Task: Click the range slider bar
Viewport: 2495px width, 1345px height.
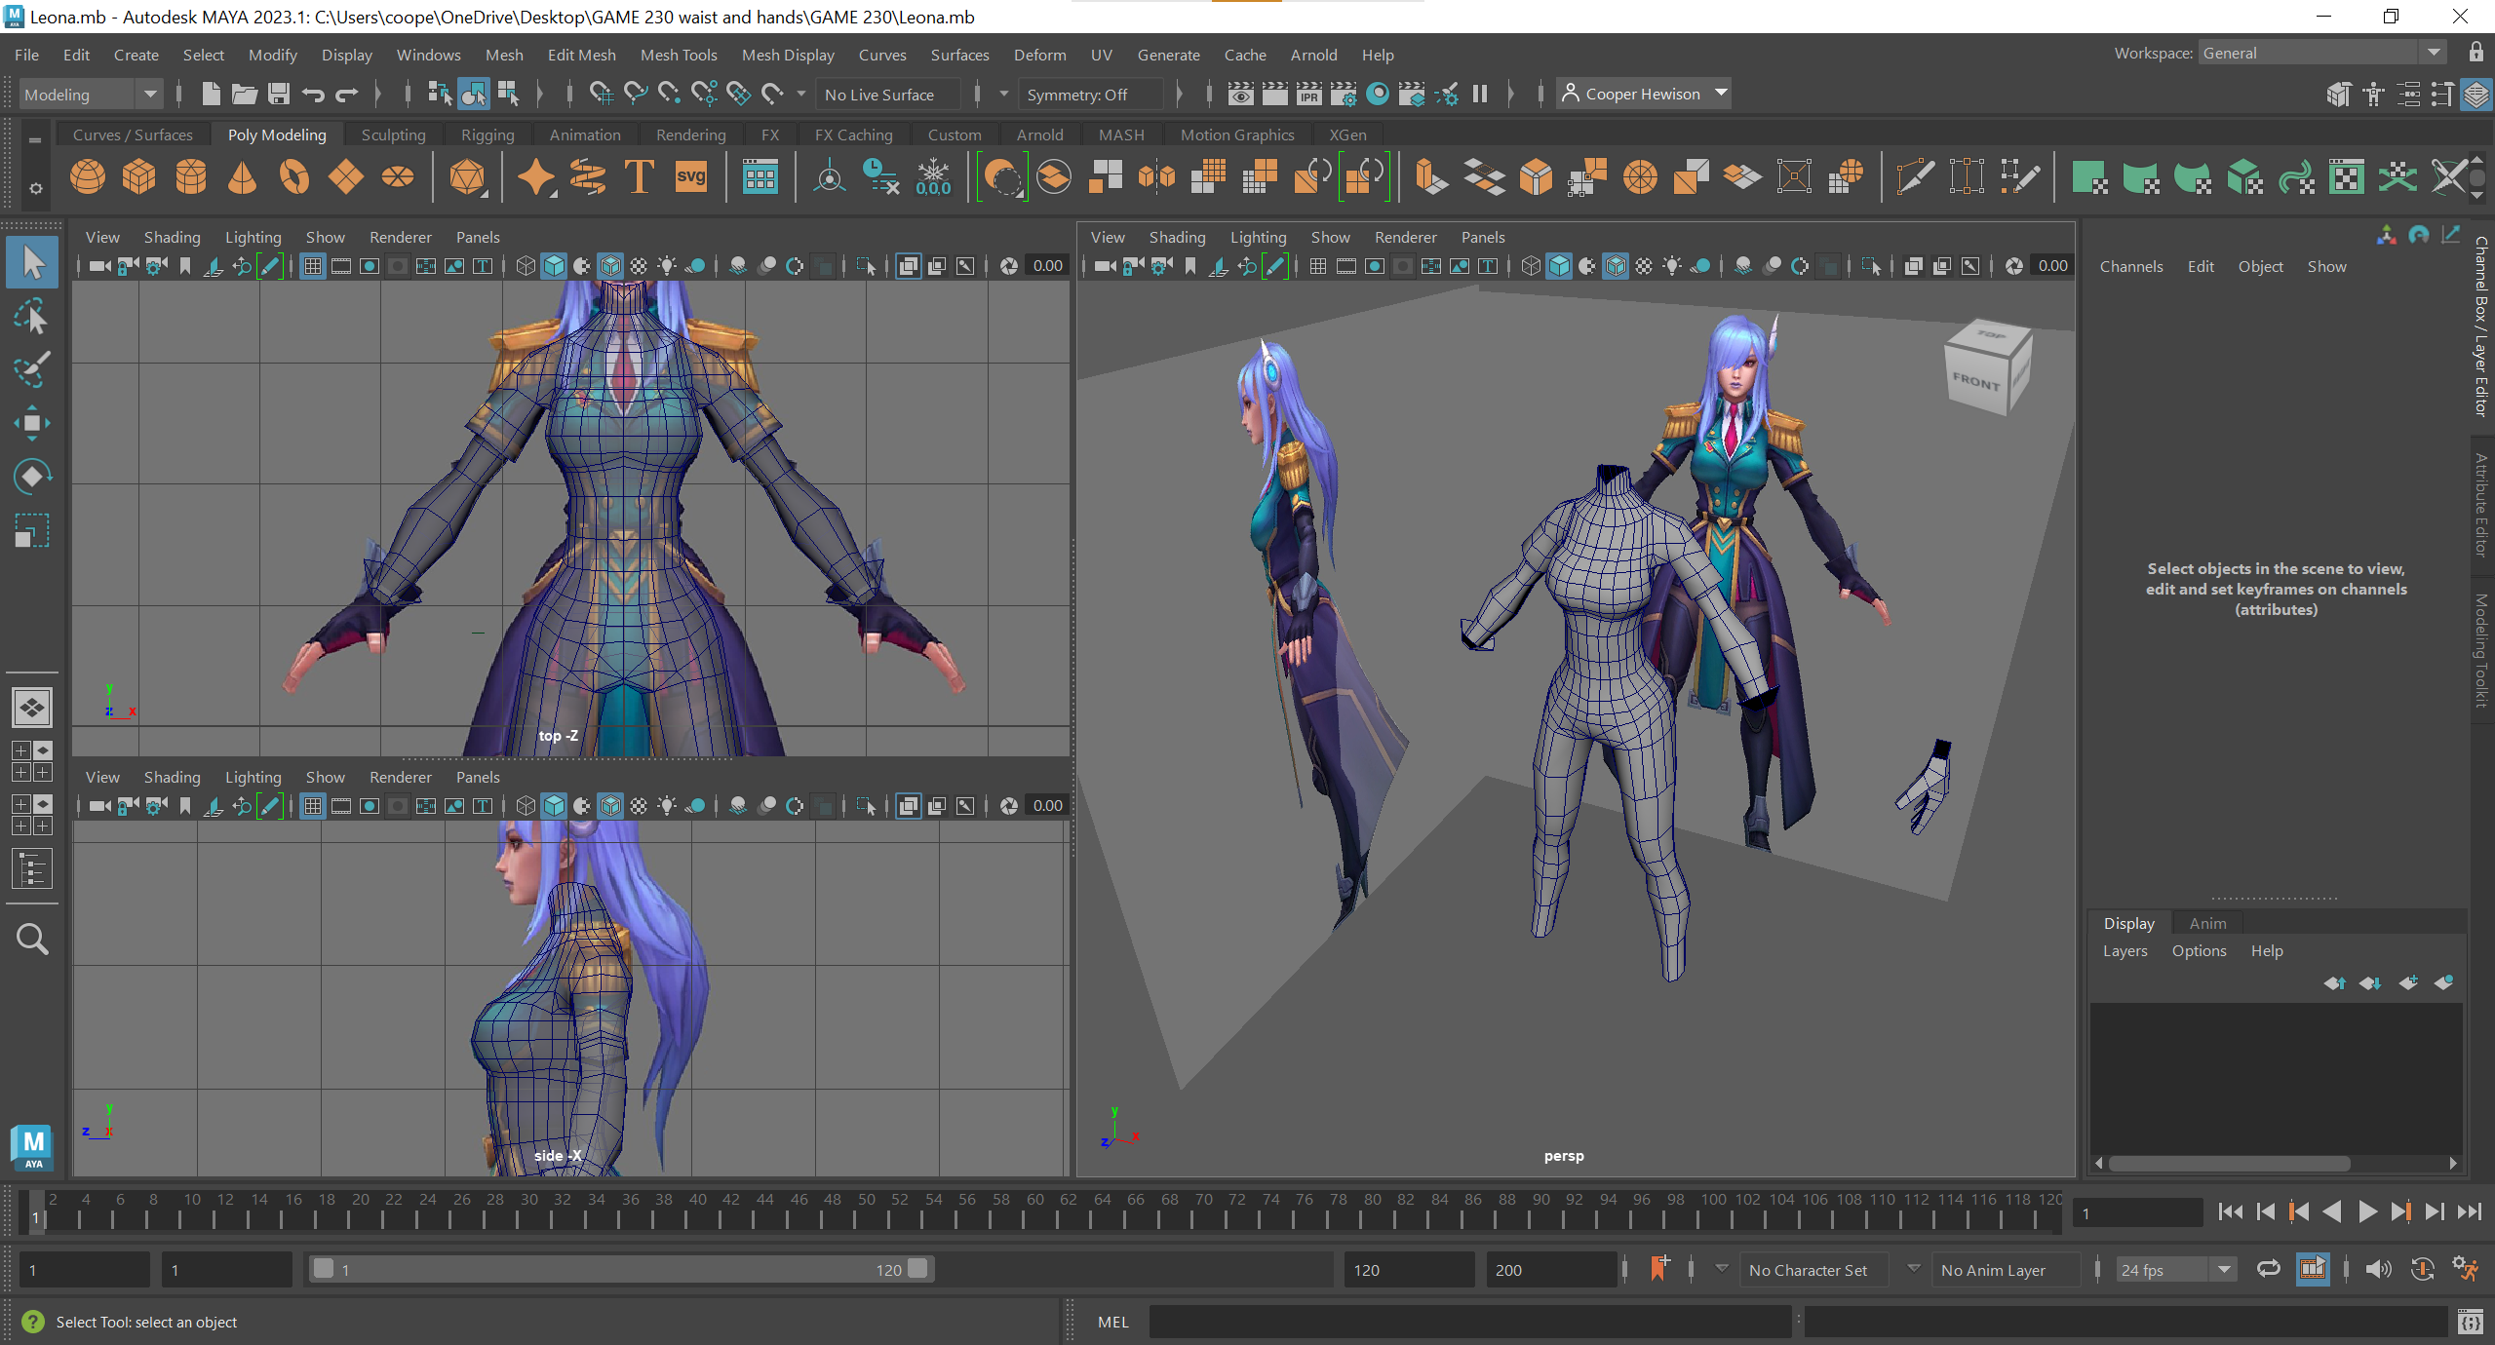Action: tap(620, 1269)
